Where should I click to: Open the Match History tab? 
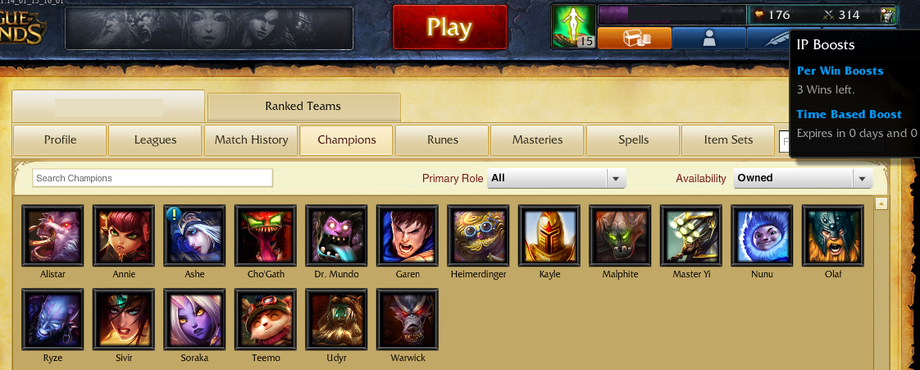(251, 139)
